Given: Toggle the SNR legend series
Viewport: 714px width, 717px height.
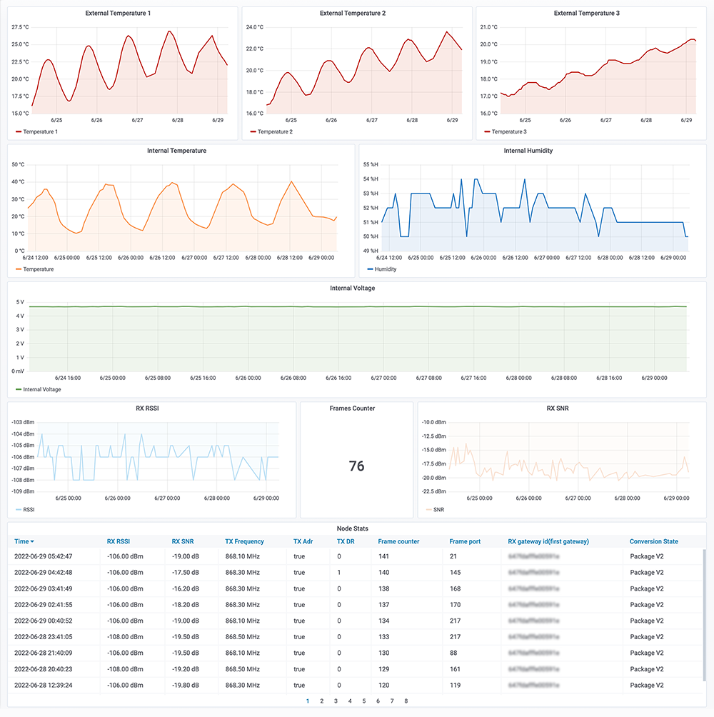Looking at the screenshot, I should tap(439, 510).
